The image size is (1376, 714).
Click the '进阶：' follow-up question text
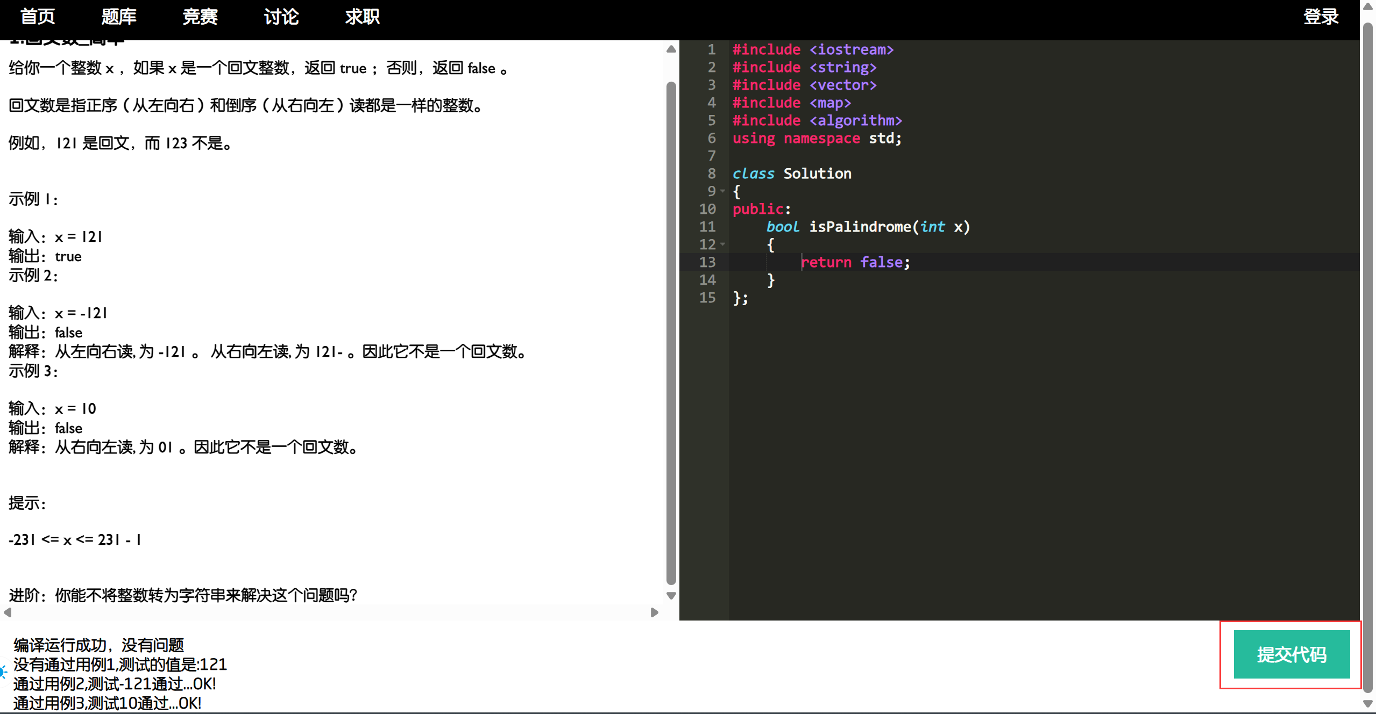pos(183,595)
